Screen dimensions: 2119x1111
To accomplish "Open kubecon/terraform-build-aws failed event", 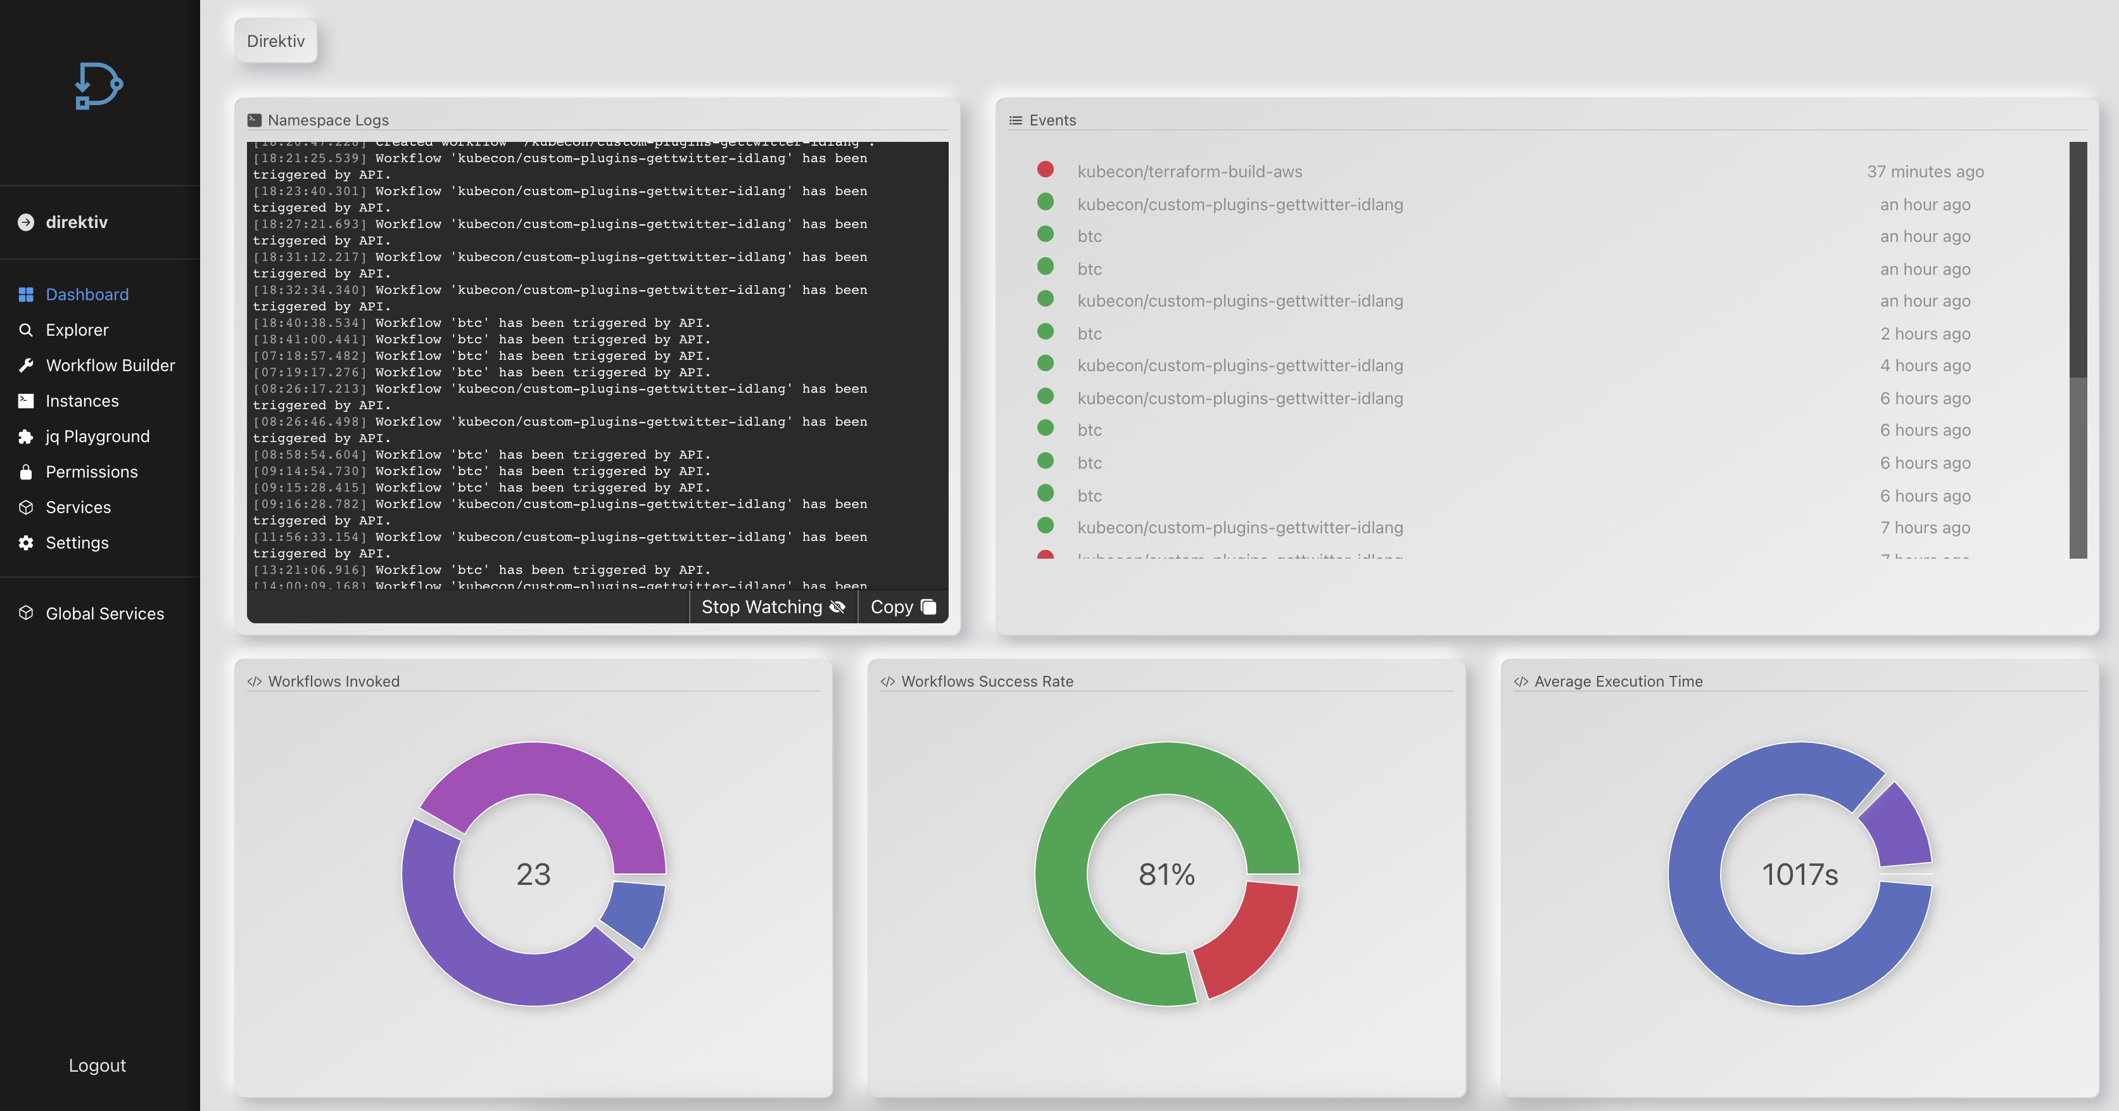I will [x=1189, y=171].
